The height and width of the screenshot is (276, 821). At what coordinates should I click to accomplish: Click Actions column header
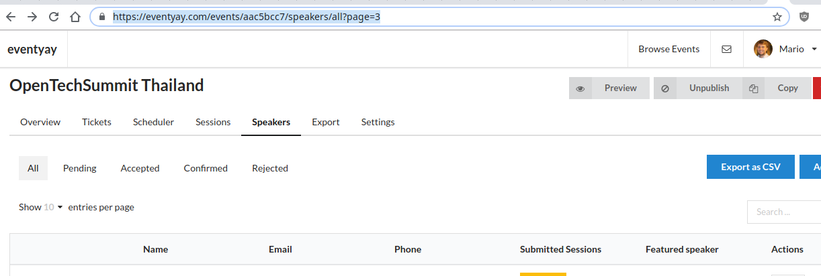click(x=787, y=249)
